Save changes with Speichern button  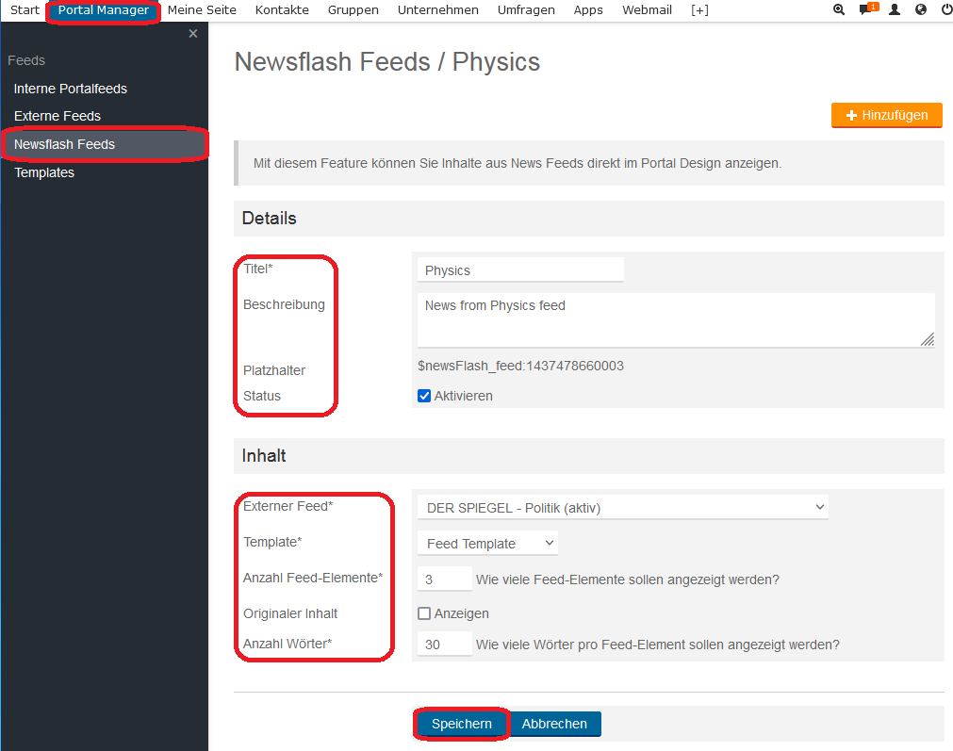pos(461,724)
